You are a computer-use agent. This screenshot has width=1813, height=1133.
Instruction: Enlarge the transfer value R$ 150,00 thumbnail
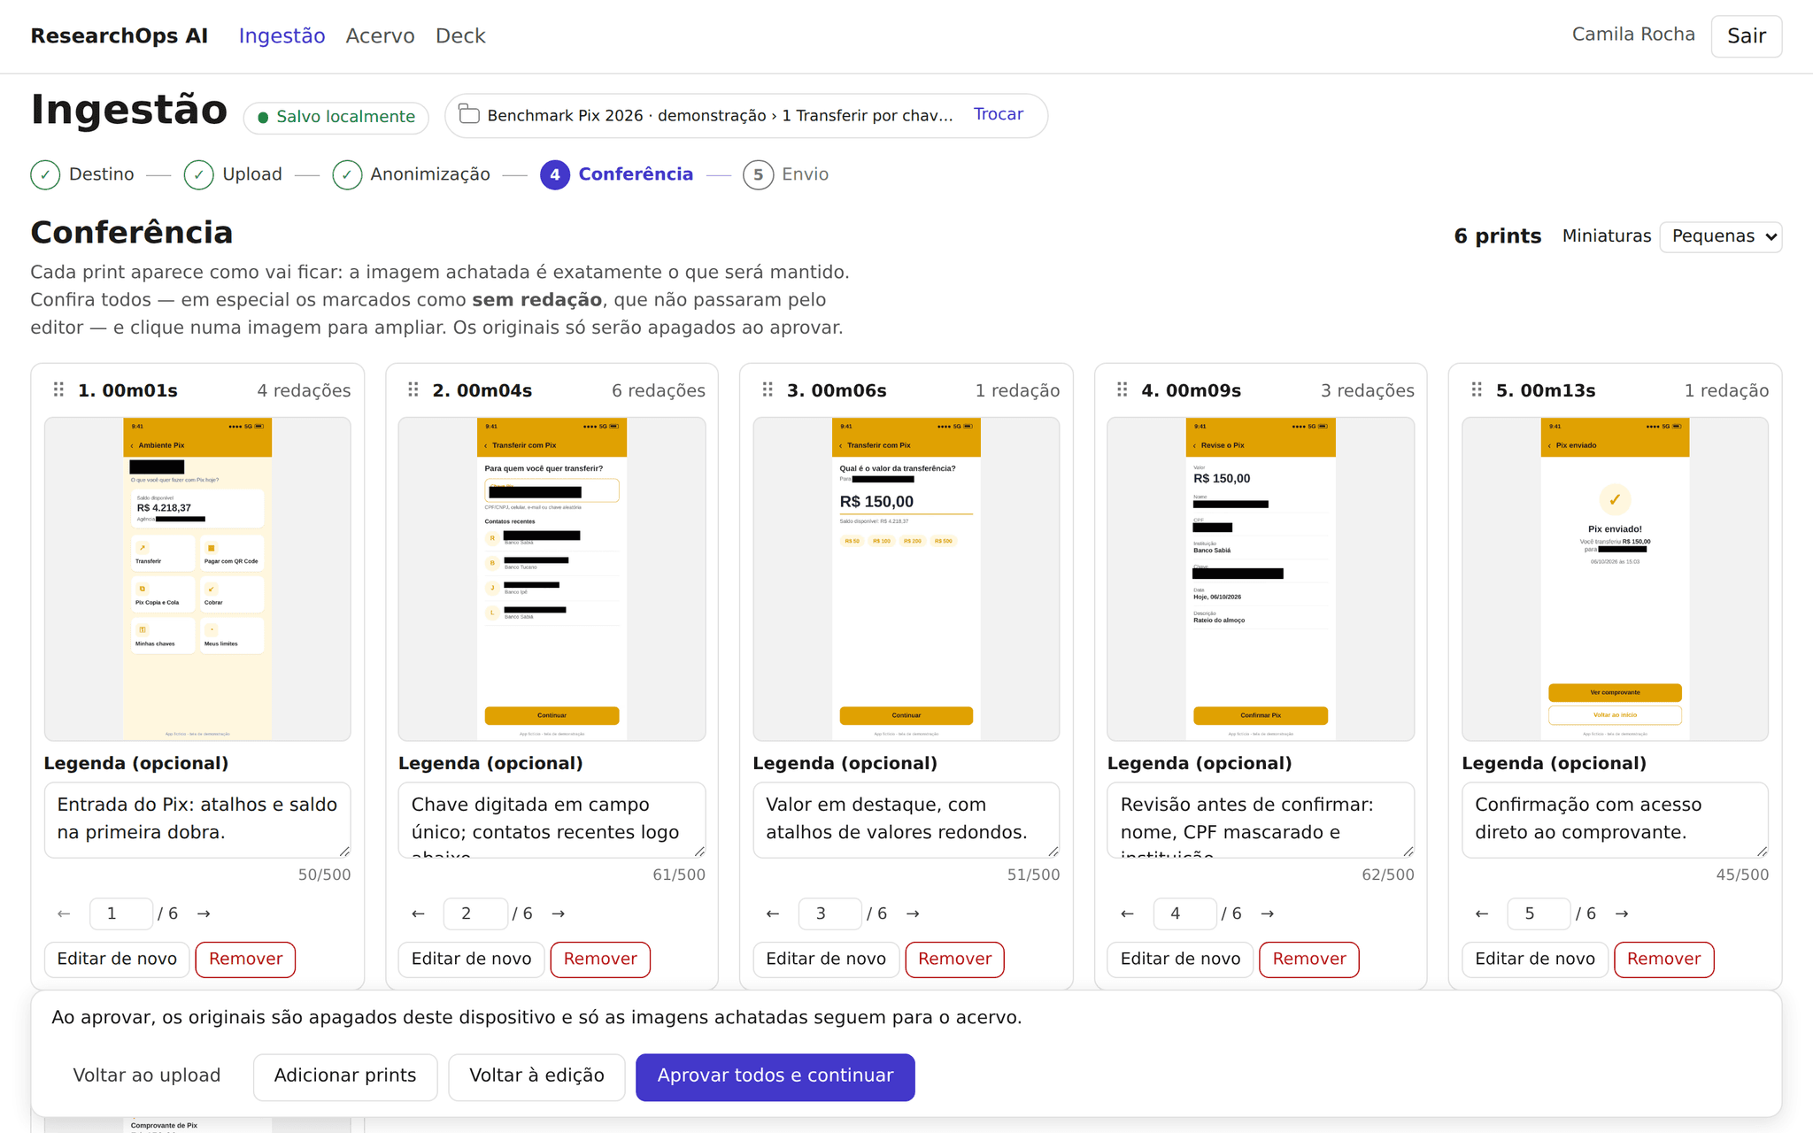(906, 579)
